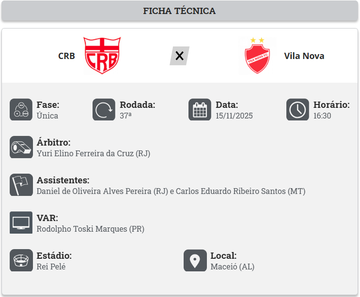This screenshot has width=360, height=297.
Task: Click the Local map pin icon
Action: pos(195,261)
